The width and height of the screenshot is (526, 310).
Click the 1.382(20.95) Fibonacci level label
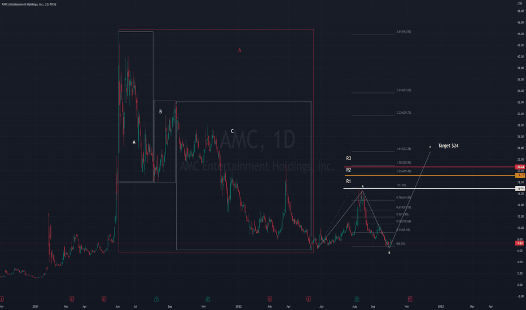click(x=404, y=162)
